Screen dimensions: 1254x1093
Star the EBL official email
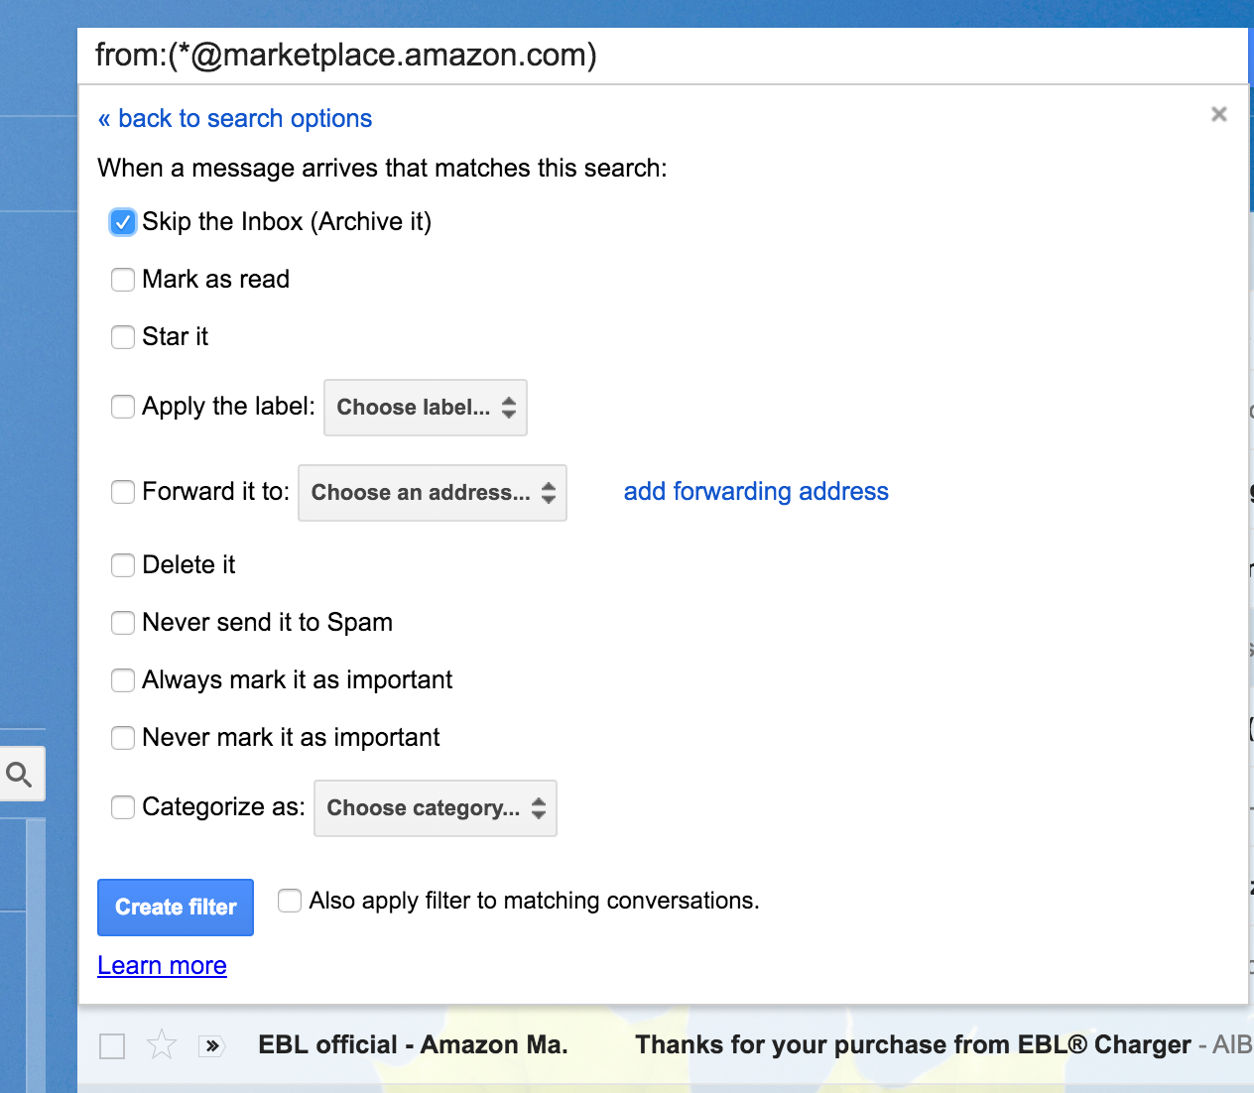tap(162, 1044)
